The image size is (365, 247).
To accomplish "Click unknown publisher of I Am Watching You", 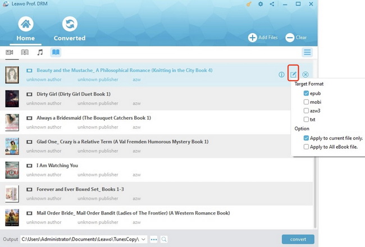I will click(x=98, y=175).
